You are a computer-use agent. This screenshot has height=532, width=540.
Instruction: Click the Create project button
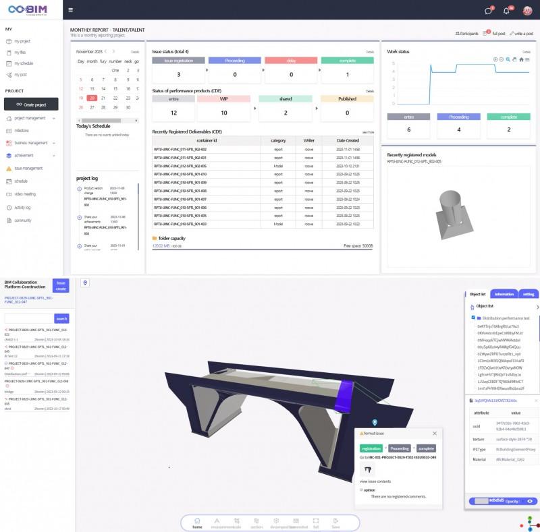click(x=31, y=105)
